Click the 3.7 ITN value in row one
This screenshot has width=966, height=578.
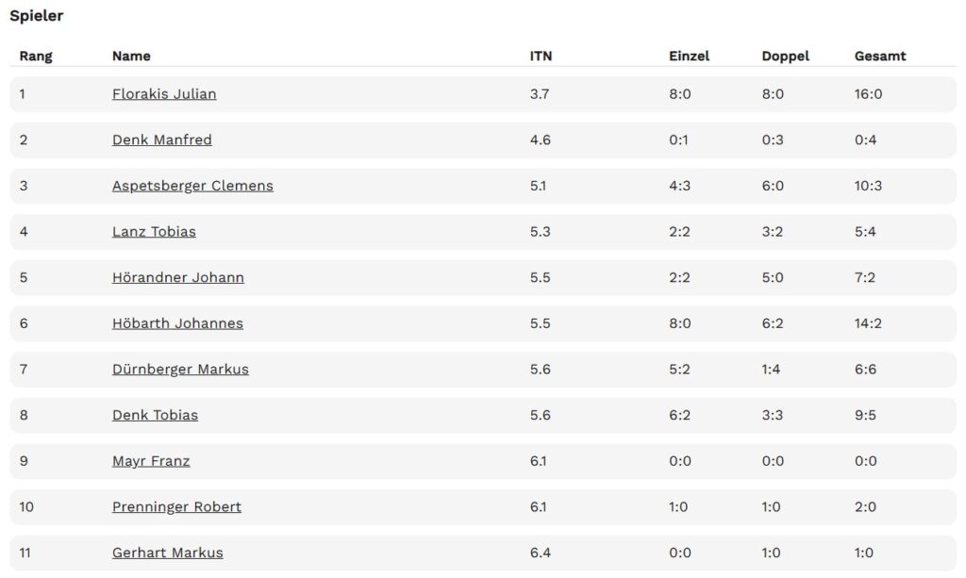pyautogui.click(x=540, y=94)
